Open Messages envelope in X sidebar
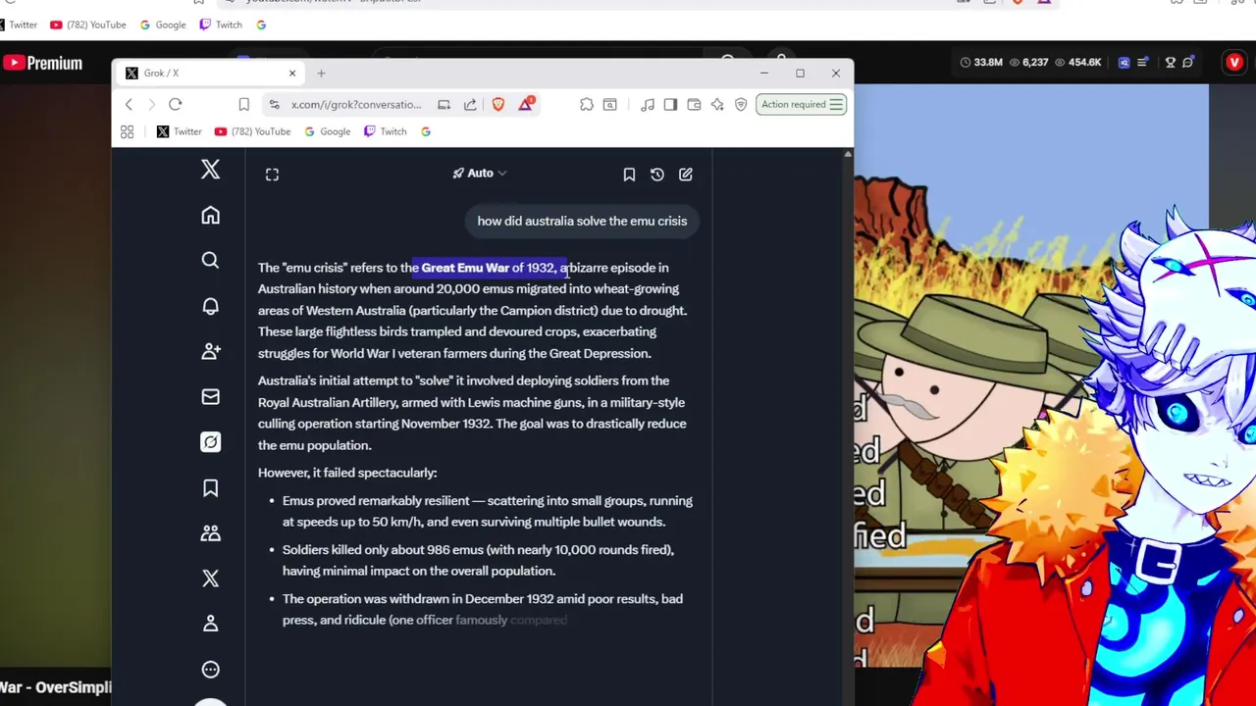Viewport: 1256px width, 706px height. click(210, 397)
